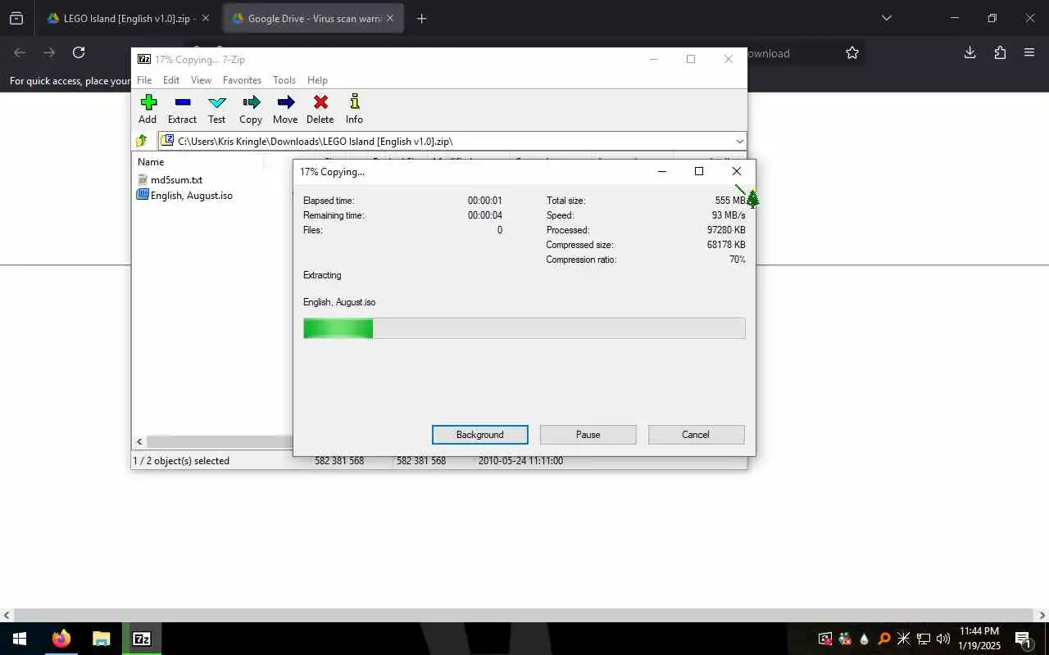Open the notification center

pos(1024,639)
